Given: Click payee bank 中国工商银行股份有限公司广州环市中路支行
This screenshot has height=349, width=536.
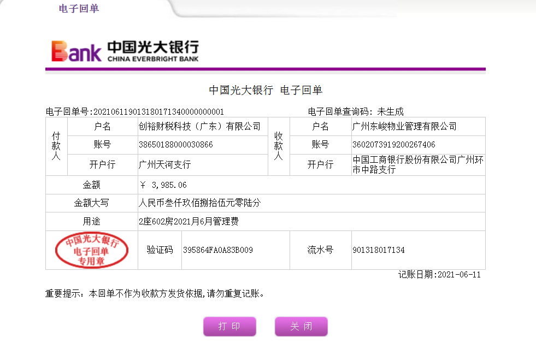Looking at the screenshot, I should point(418,164).
